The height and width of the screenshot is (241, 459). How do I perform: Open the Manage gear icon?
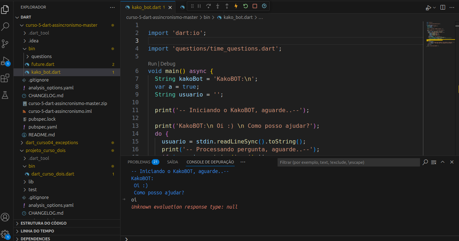(5, 234)
